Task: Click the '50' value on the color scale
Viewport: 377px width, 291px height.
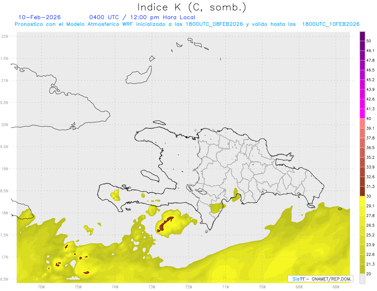Action: click(369, 41)
